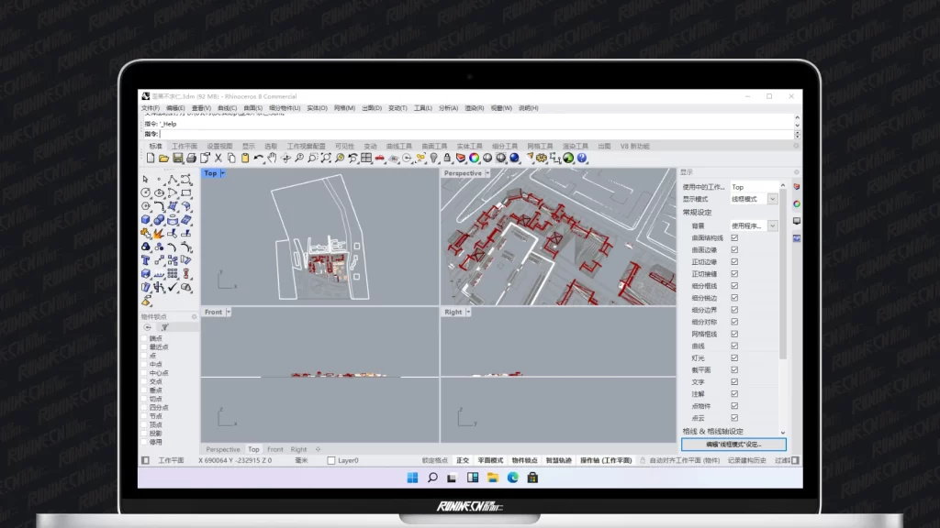The width and height of the screenshot is (940, 528).
Task: Toggle the 灯光 display checkbox
Action: tap(734, 357)
